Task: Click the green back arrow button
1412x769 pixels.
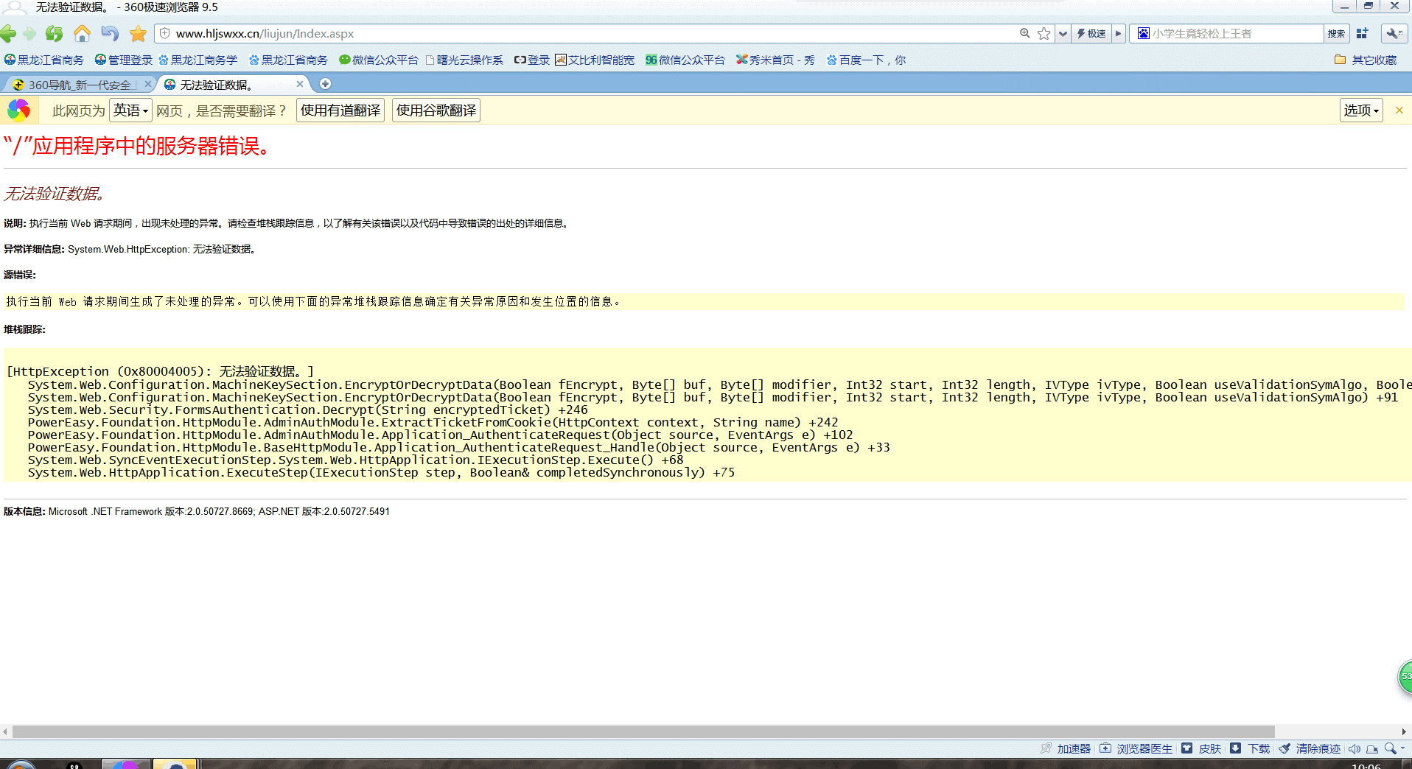Action: 9,34
